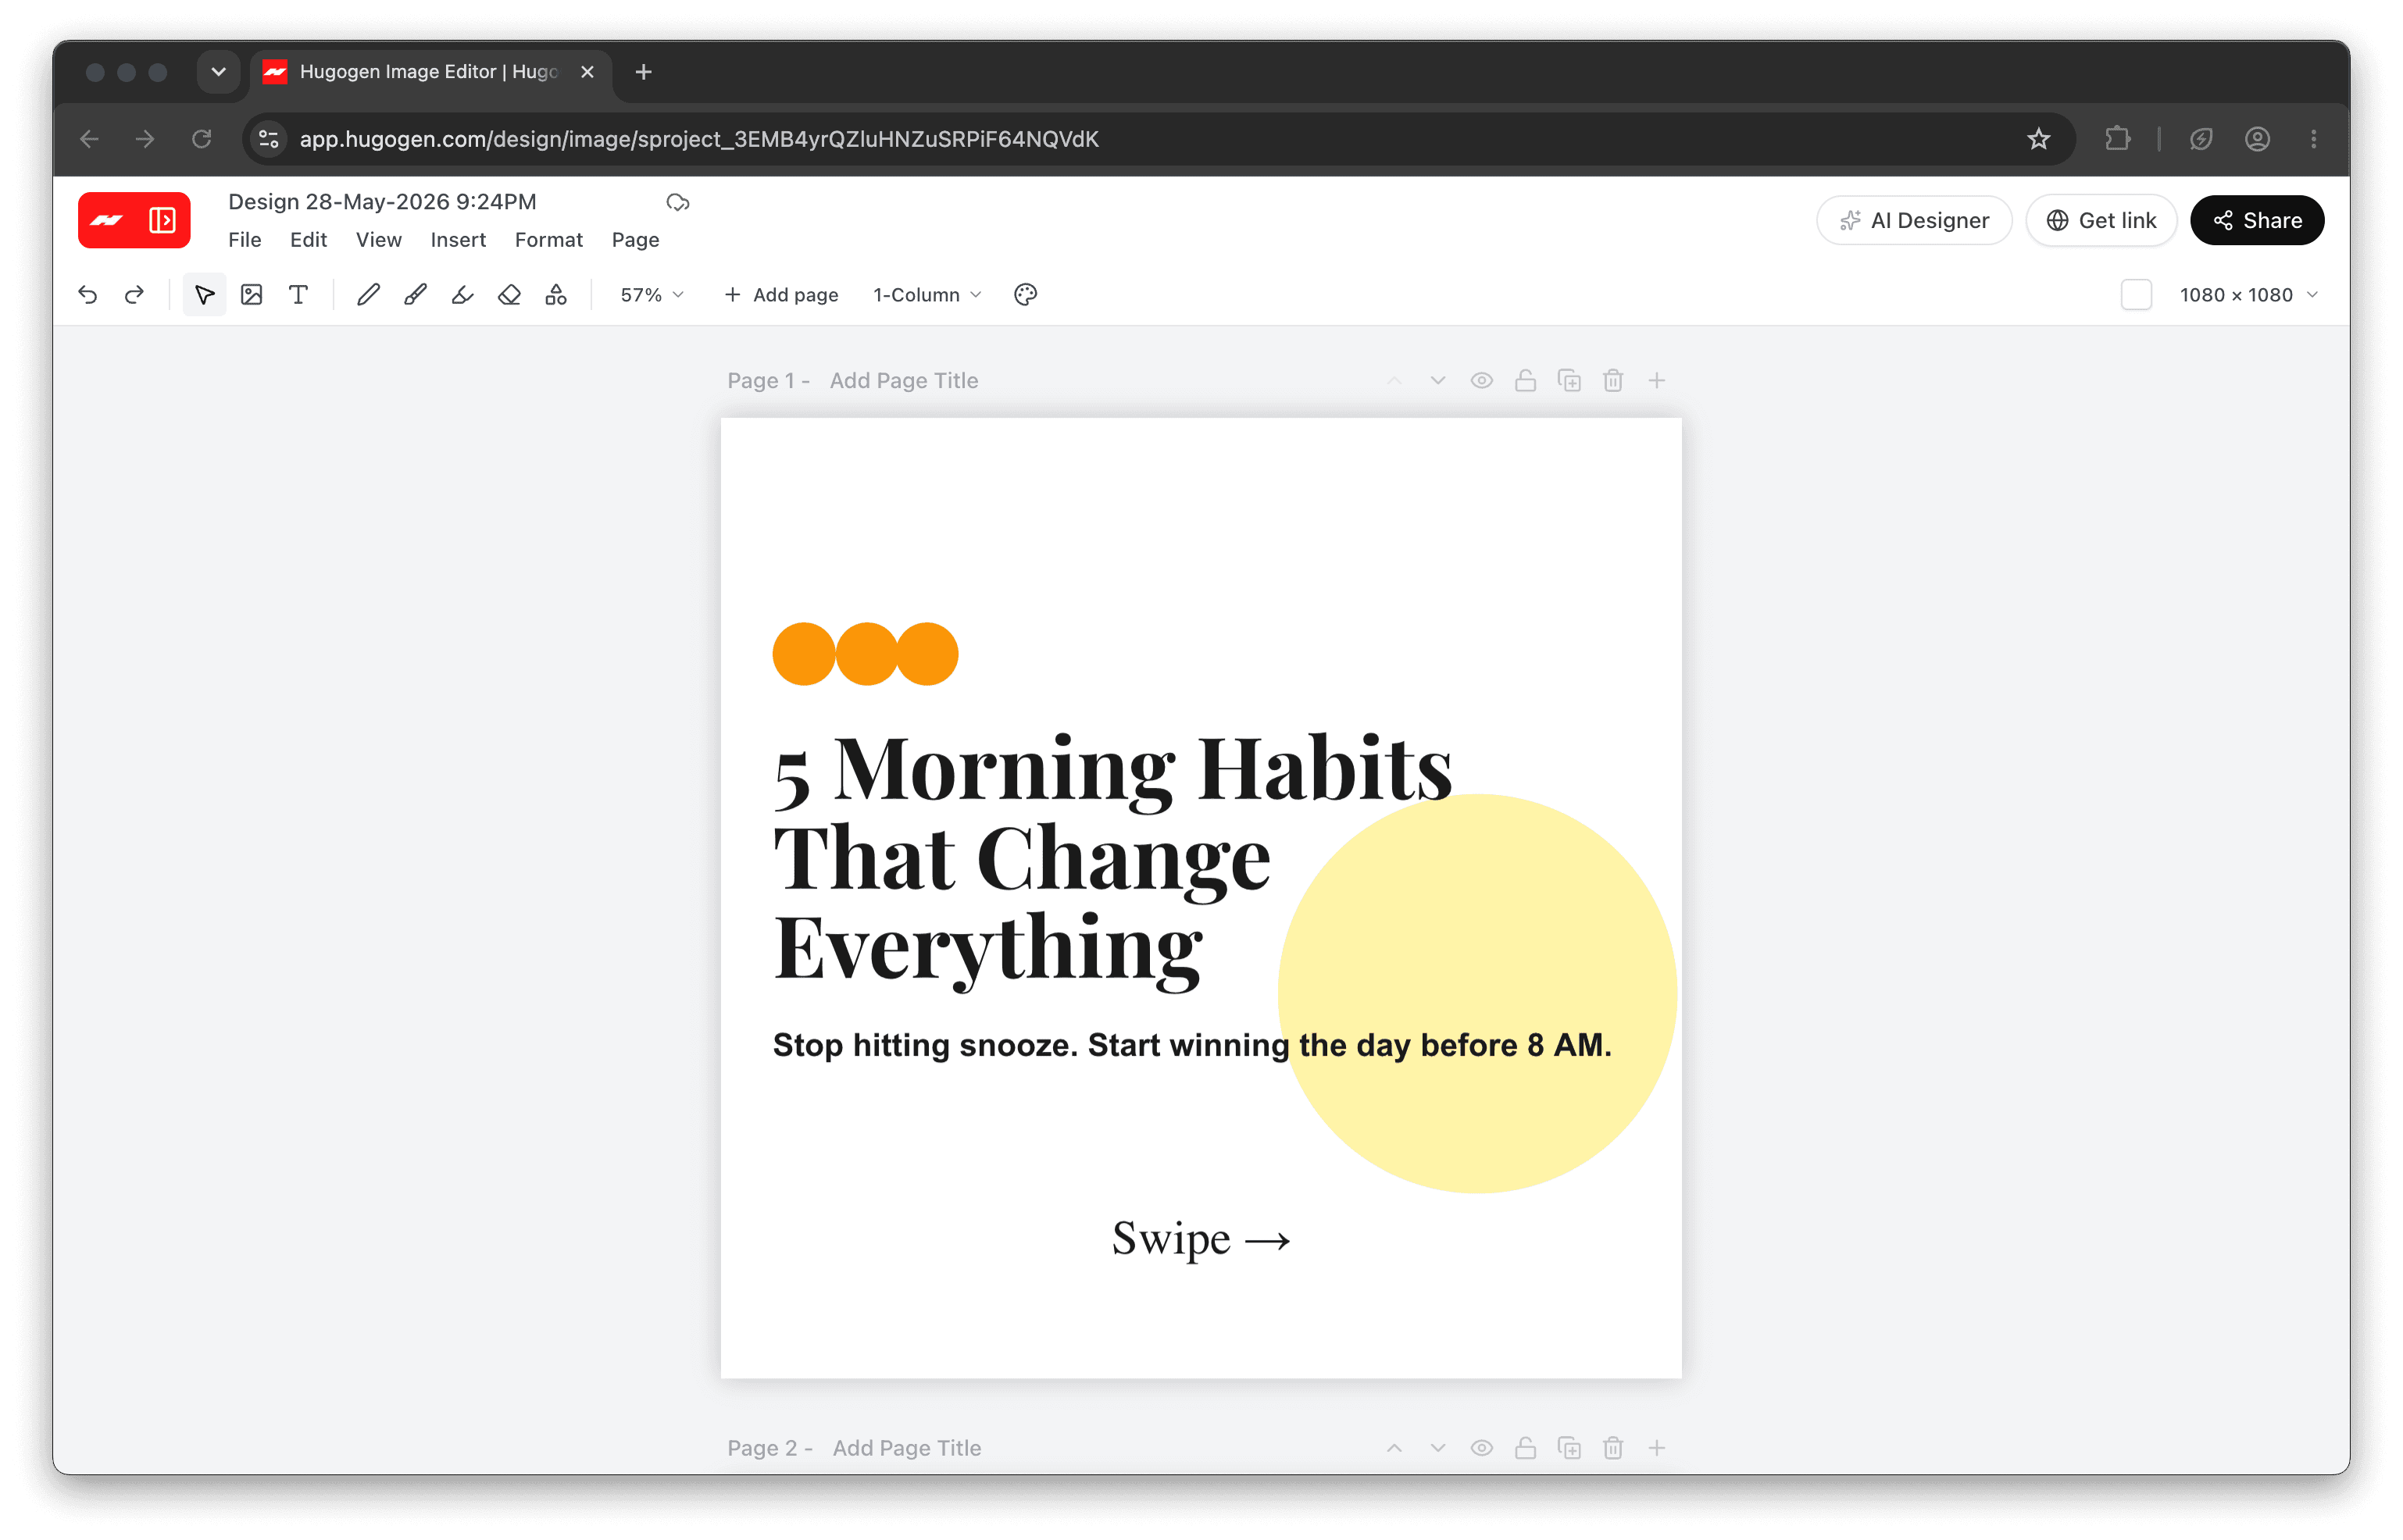2403x1540 pixels.
Task: Click the Get link button
Action: pyautogui.click(x=2101, y=220)
